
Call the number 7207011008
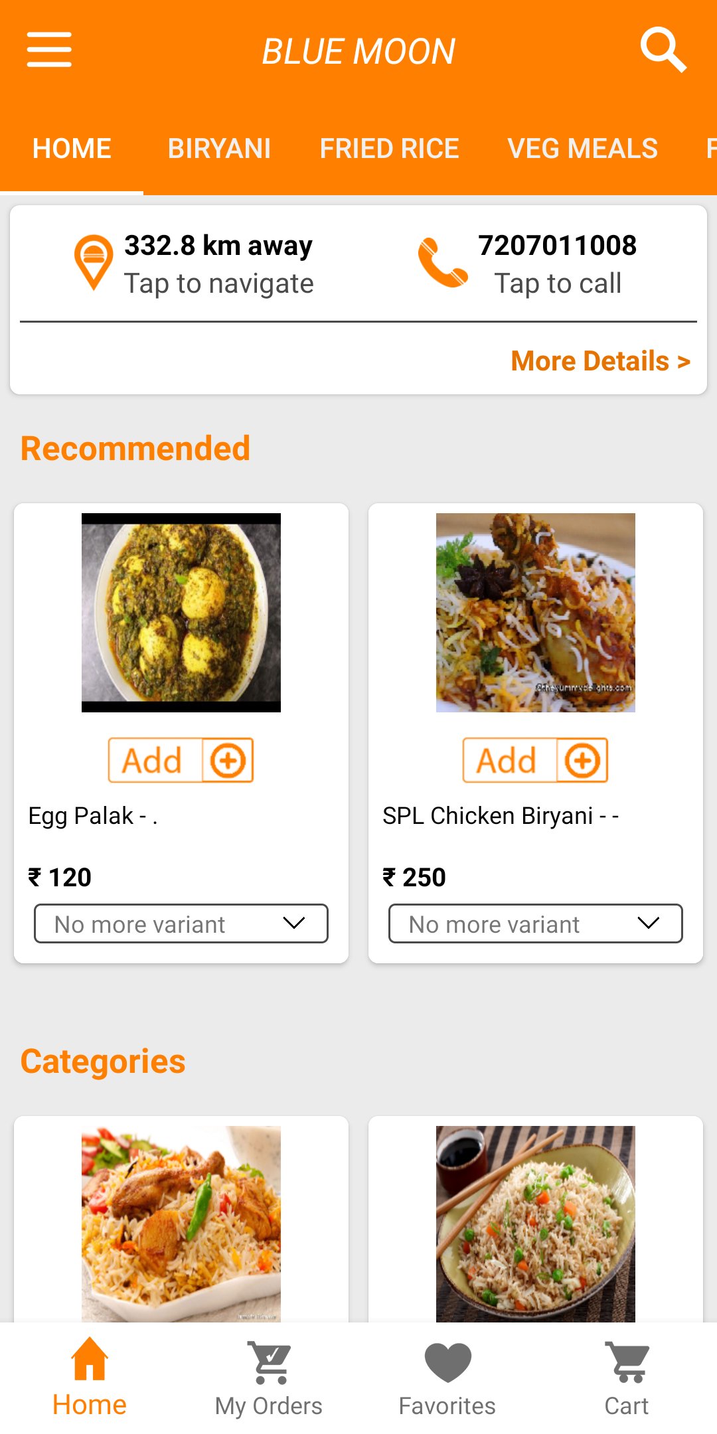pyautogui.click(x=557, y=246)
